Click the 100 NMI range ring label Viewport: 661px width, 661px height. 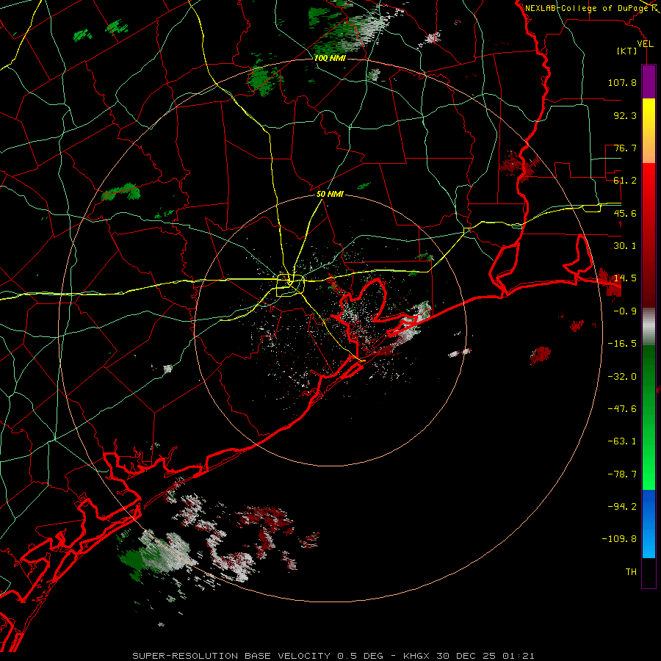click(330, 58)
